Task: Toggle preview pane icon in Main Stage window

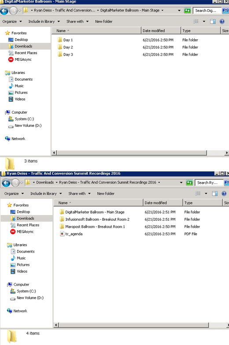Action: [213, 21]
